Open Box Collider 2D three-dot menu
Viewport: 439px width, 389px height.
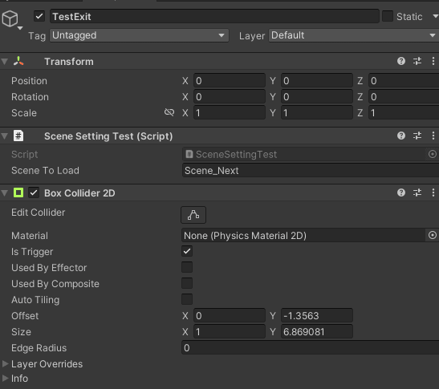433,192
